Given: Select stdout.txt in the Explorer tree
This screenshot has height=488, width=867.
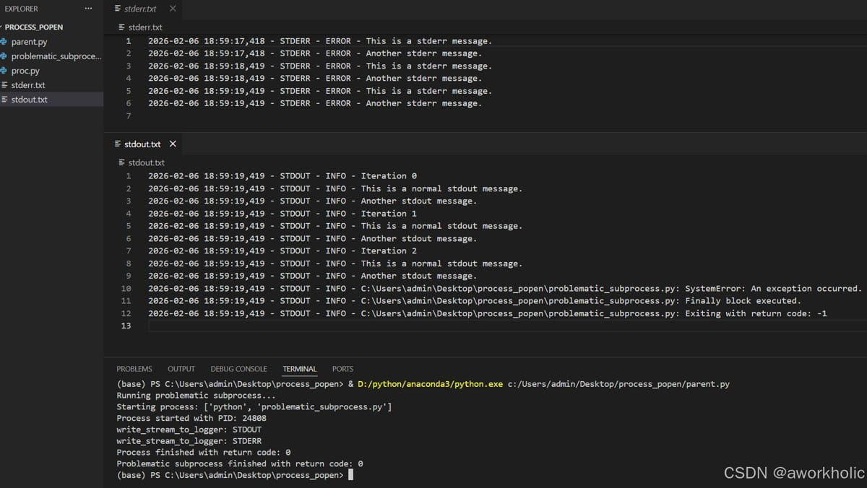Looking at the screenshot, I should click(29, 100).
